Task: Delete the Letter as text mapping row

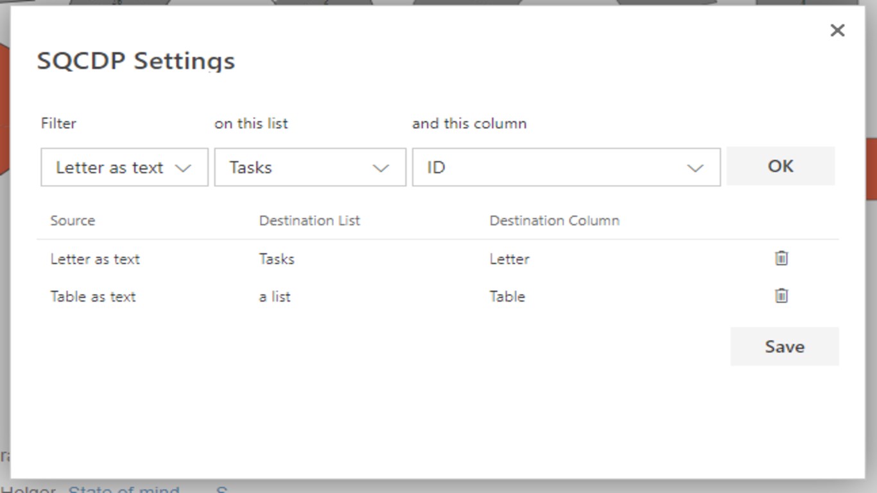Action: pyautogui.click(x=781, y=258)
